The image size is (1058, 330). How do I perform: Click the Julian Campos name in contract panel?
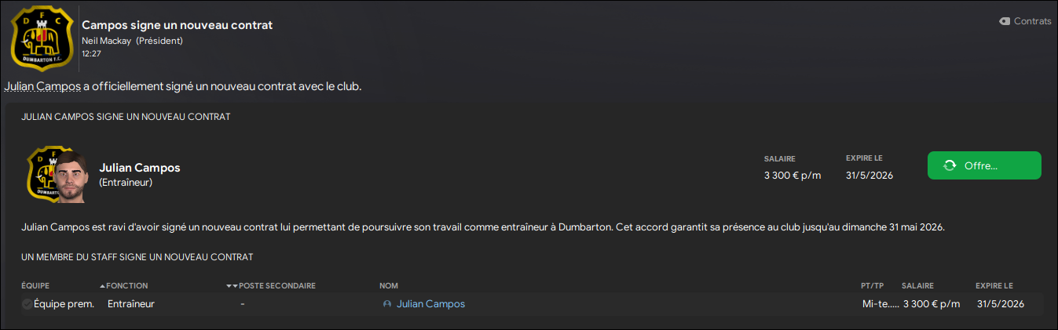(x=140, y=168)
